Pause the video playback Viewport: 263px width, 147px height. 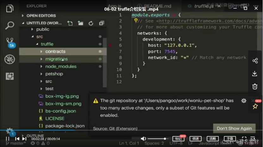tap(8, 139)
